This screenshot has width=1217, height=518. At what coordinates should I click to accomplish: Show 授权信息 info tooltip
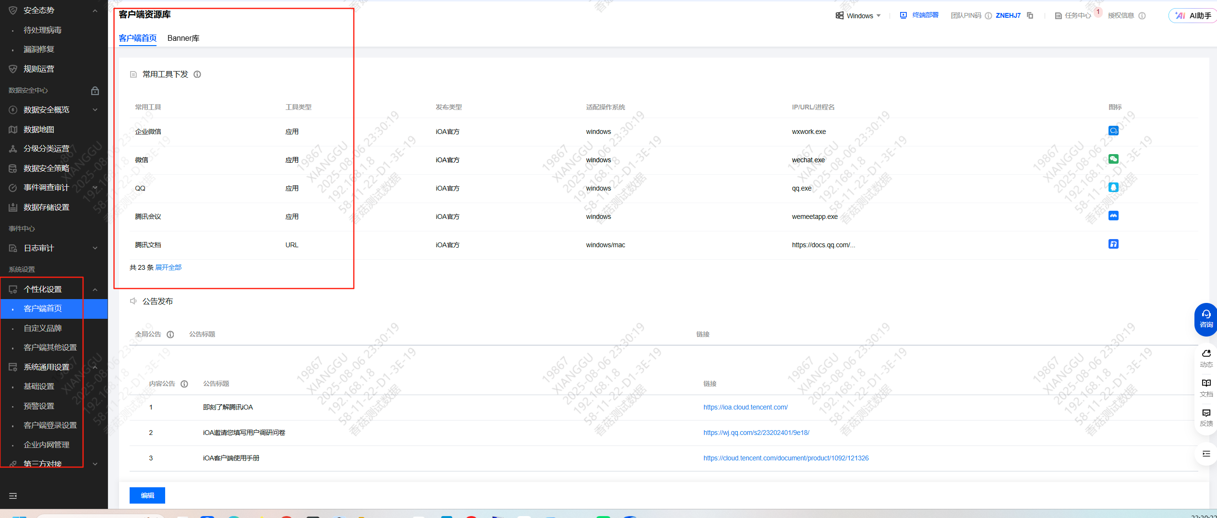(1142, 16)
